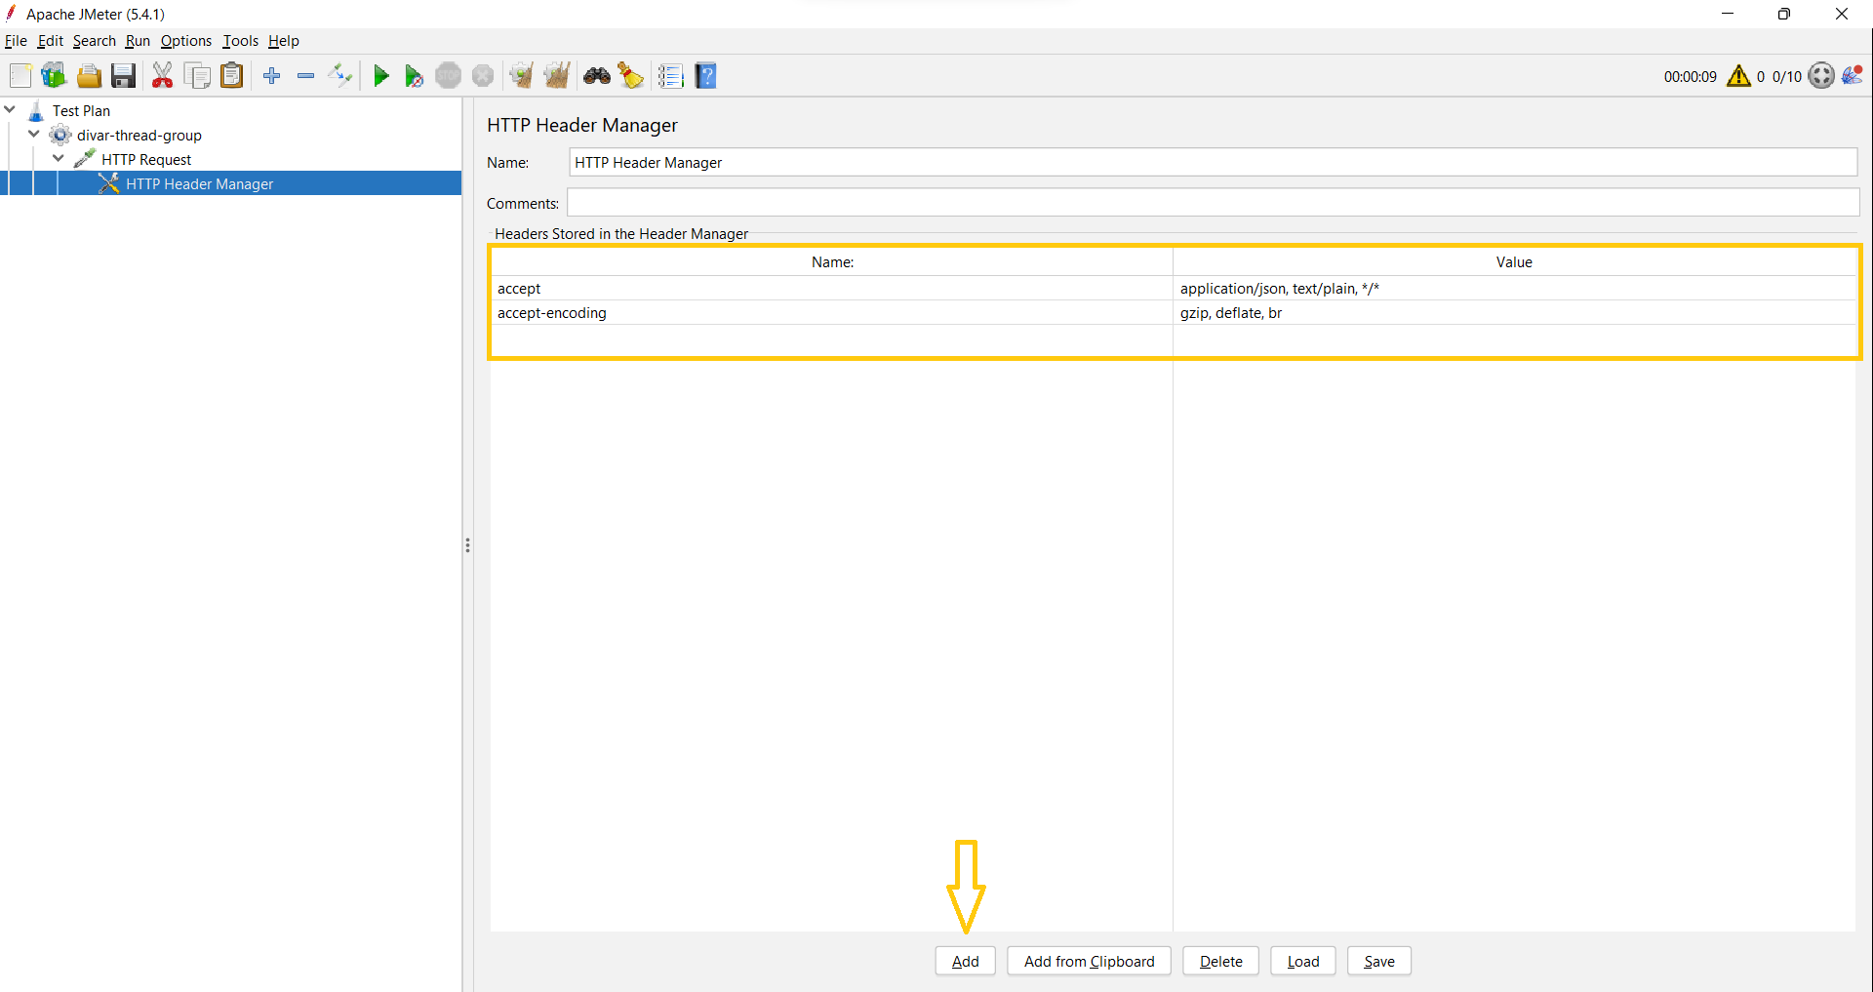The width and height of the screenshot is (1873, 992).
Task: Select the accept-encoding header name cell
Action: pos(832,312)
